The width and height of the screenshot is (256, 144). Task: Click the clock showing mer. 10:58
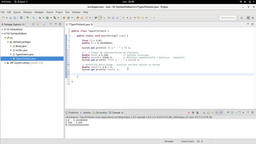pos(128,2)
